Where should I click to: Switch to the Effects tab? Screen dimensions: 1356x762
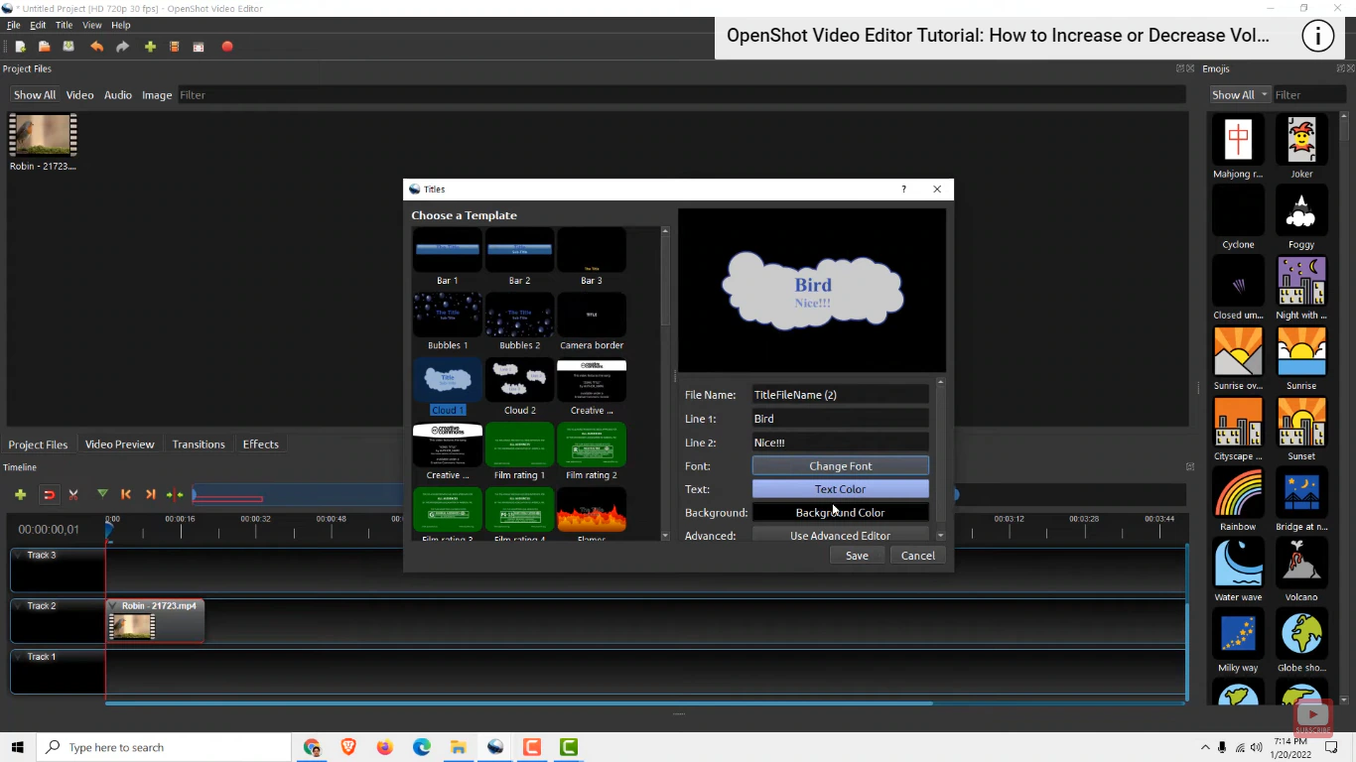click(261, 444)
